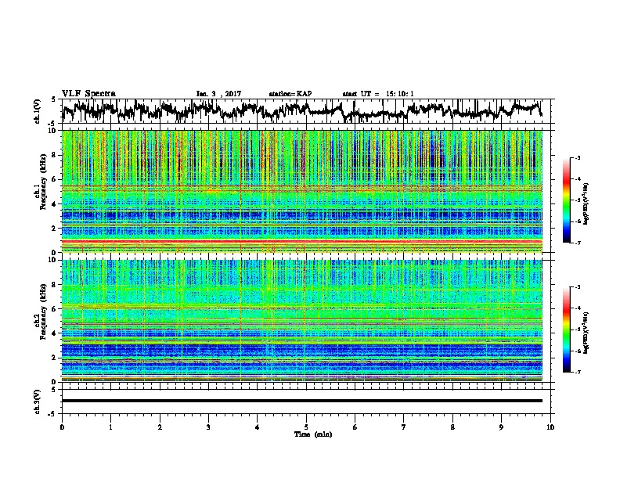Screen dimensions: 620x479
Task: Click the ch.2 color scale bar
Action: [x=566, y=330]
